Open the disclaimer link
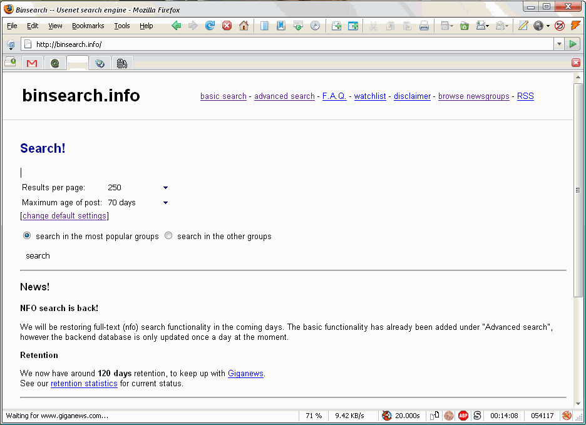This screenshot has width=586, height=425. pos(412,96)
